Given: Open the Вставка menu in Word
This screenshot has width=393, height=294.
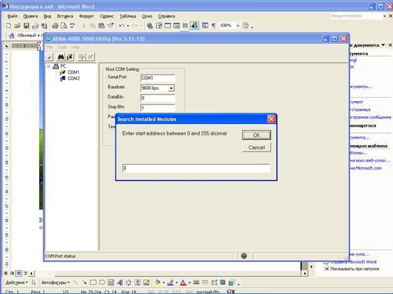Looking at the screenshot, I should (65, 16).
